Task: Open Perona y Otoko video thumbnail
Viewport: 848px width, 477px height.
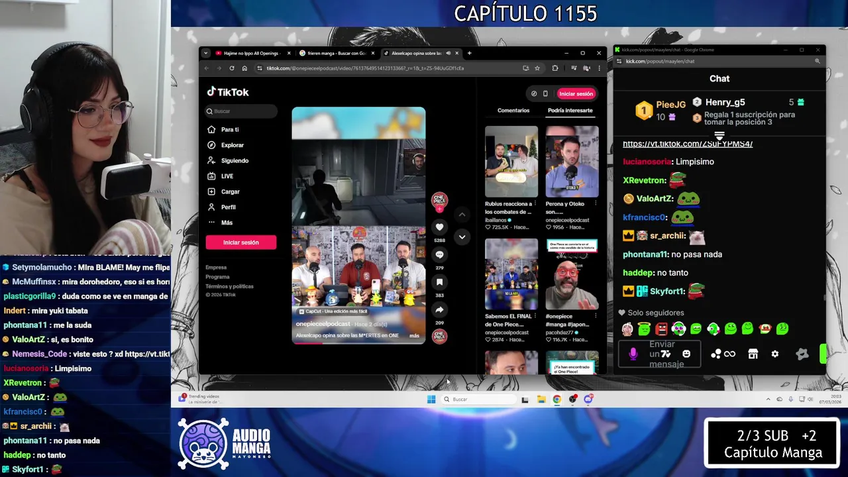Action: [572, 162]
